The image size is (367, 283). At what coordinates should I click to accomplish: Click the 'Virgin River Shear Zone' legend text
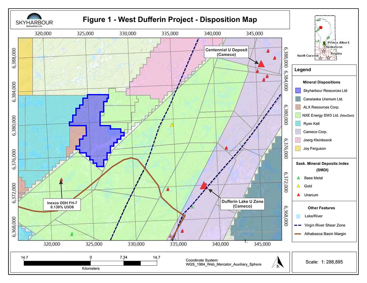click(x=325, y=225)
